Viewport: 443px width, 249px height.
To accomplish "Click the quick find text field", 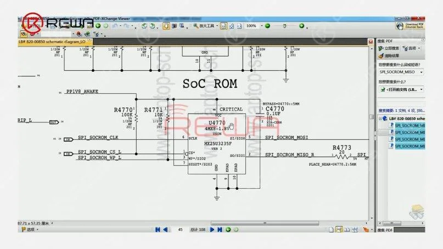I will click(x=56, y=34).
